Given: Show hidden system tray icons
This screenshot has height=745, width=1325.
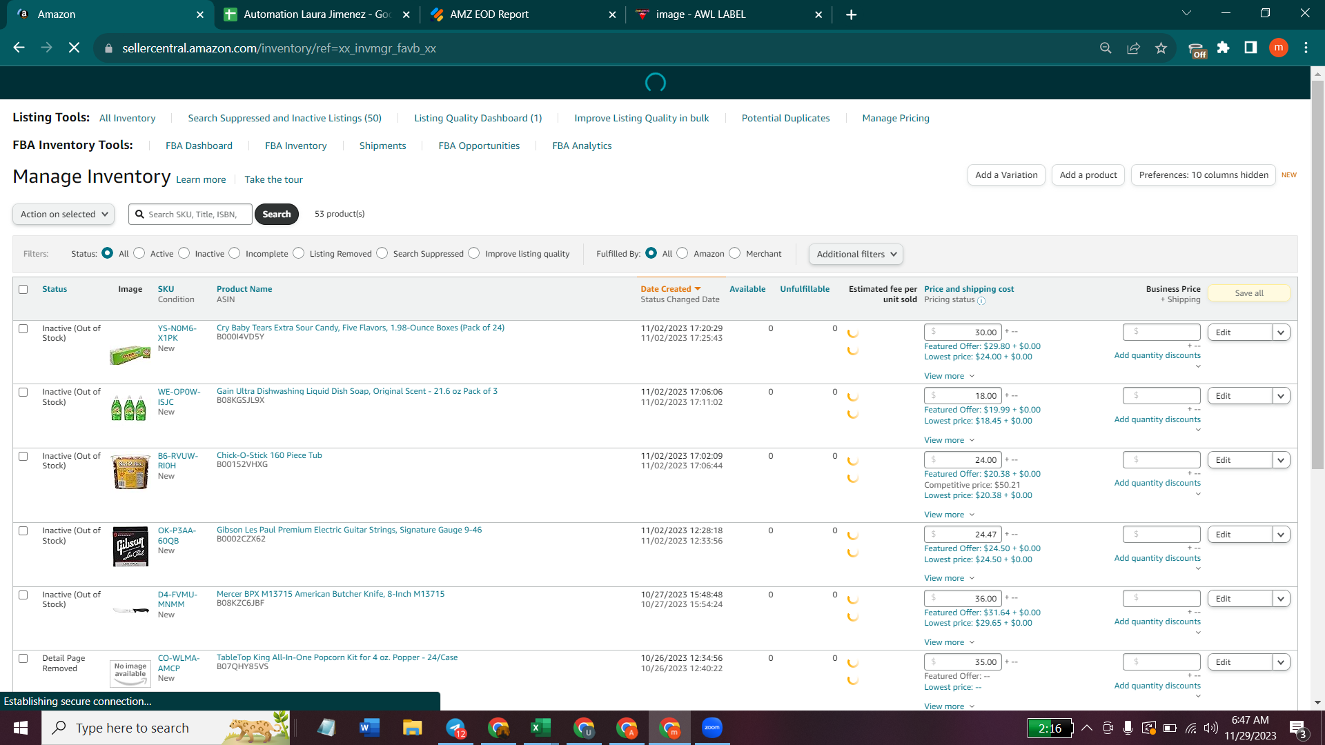Looking at the screenshot, I should (1087, 728).
